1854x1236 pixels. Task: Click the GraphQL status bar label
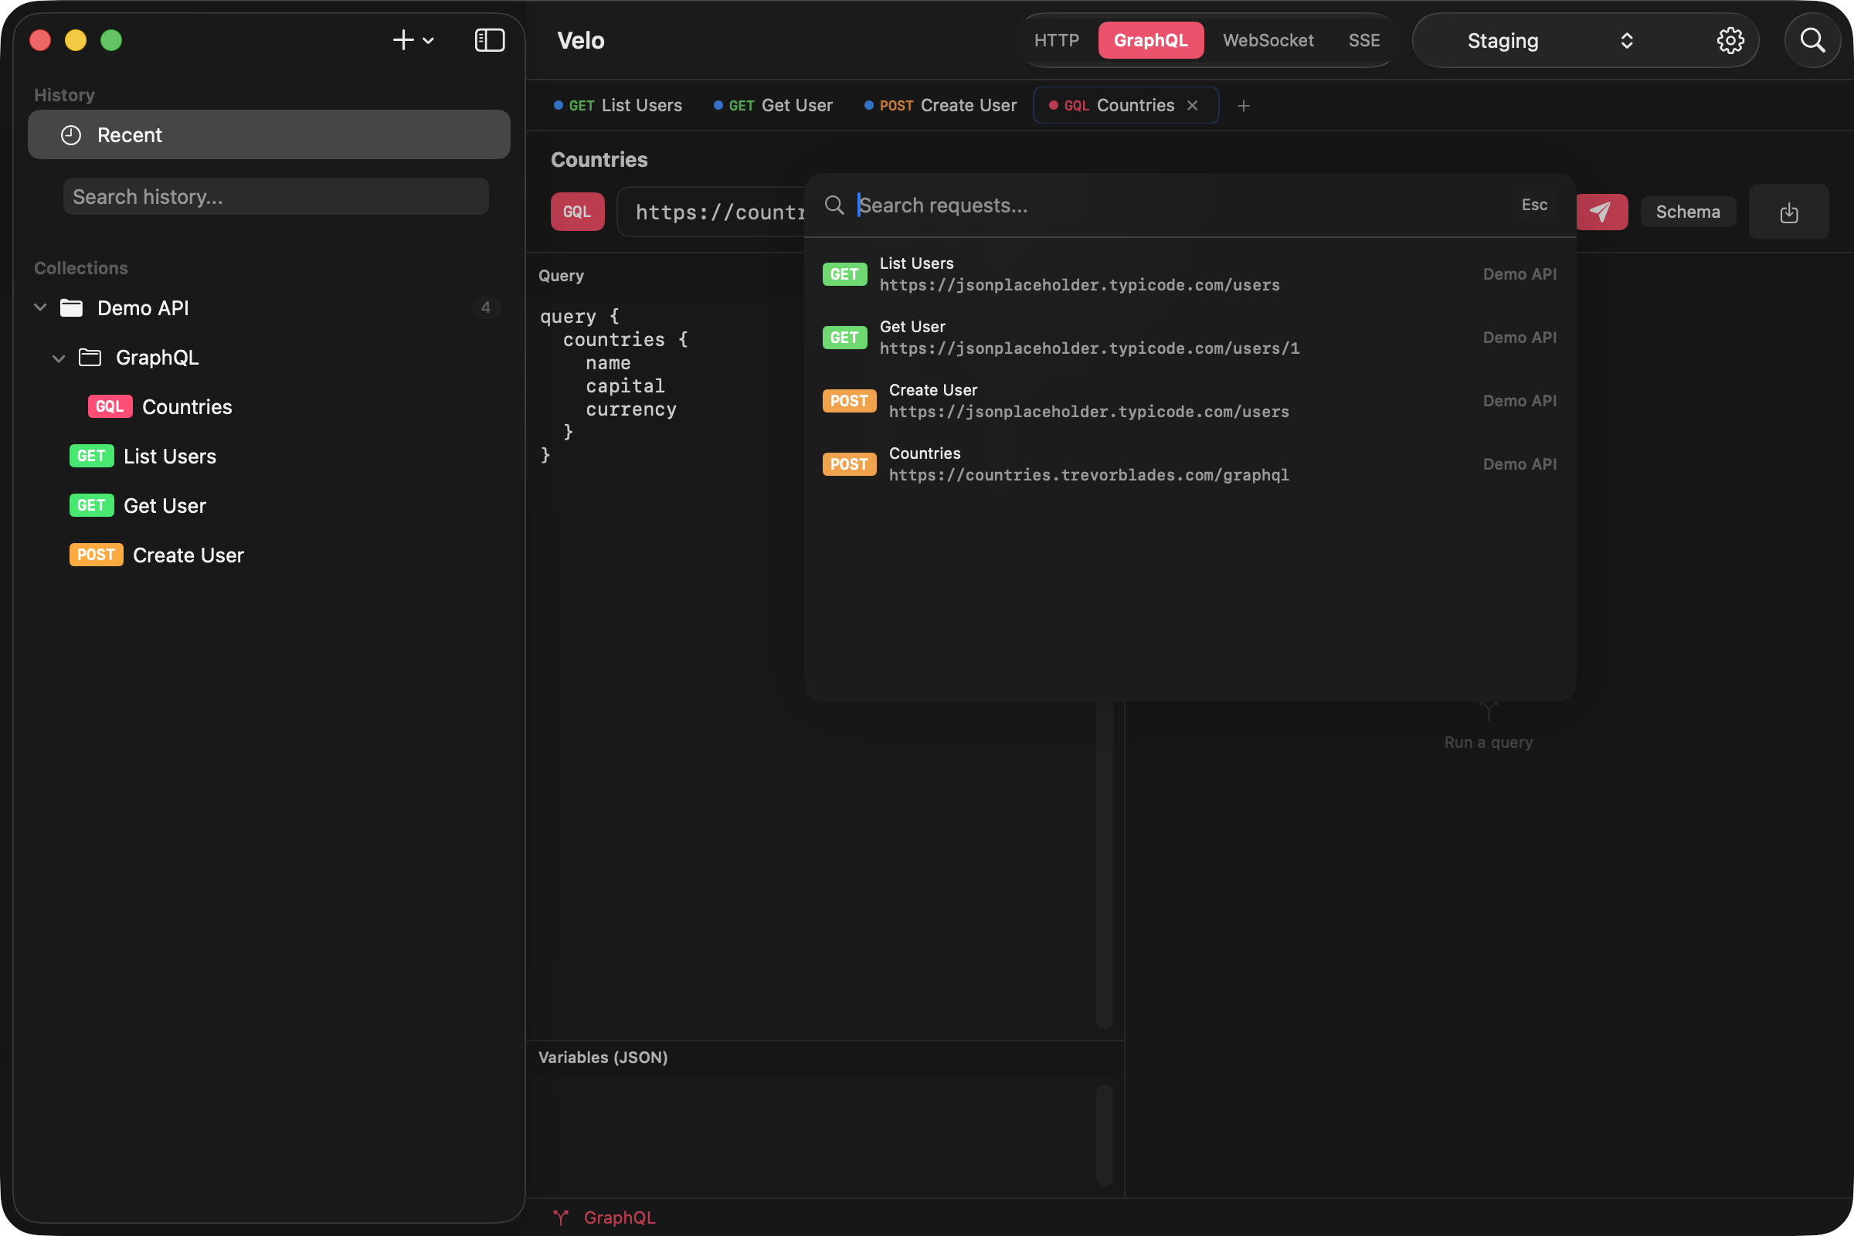pos(620,1218)
